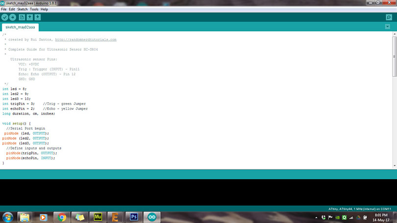Open the clock showing 8:01 PM
397x223 pixels.
pyautogui.click(x=381, y=218)
